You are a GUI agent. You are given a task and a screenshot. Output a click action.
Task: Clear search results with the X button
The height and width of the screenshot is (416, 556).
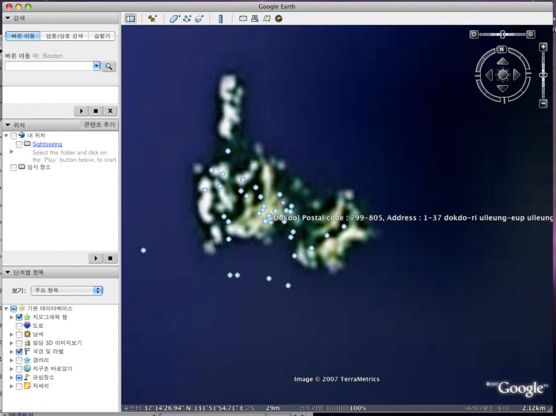[x=110, y=111]
